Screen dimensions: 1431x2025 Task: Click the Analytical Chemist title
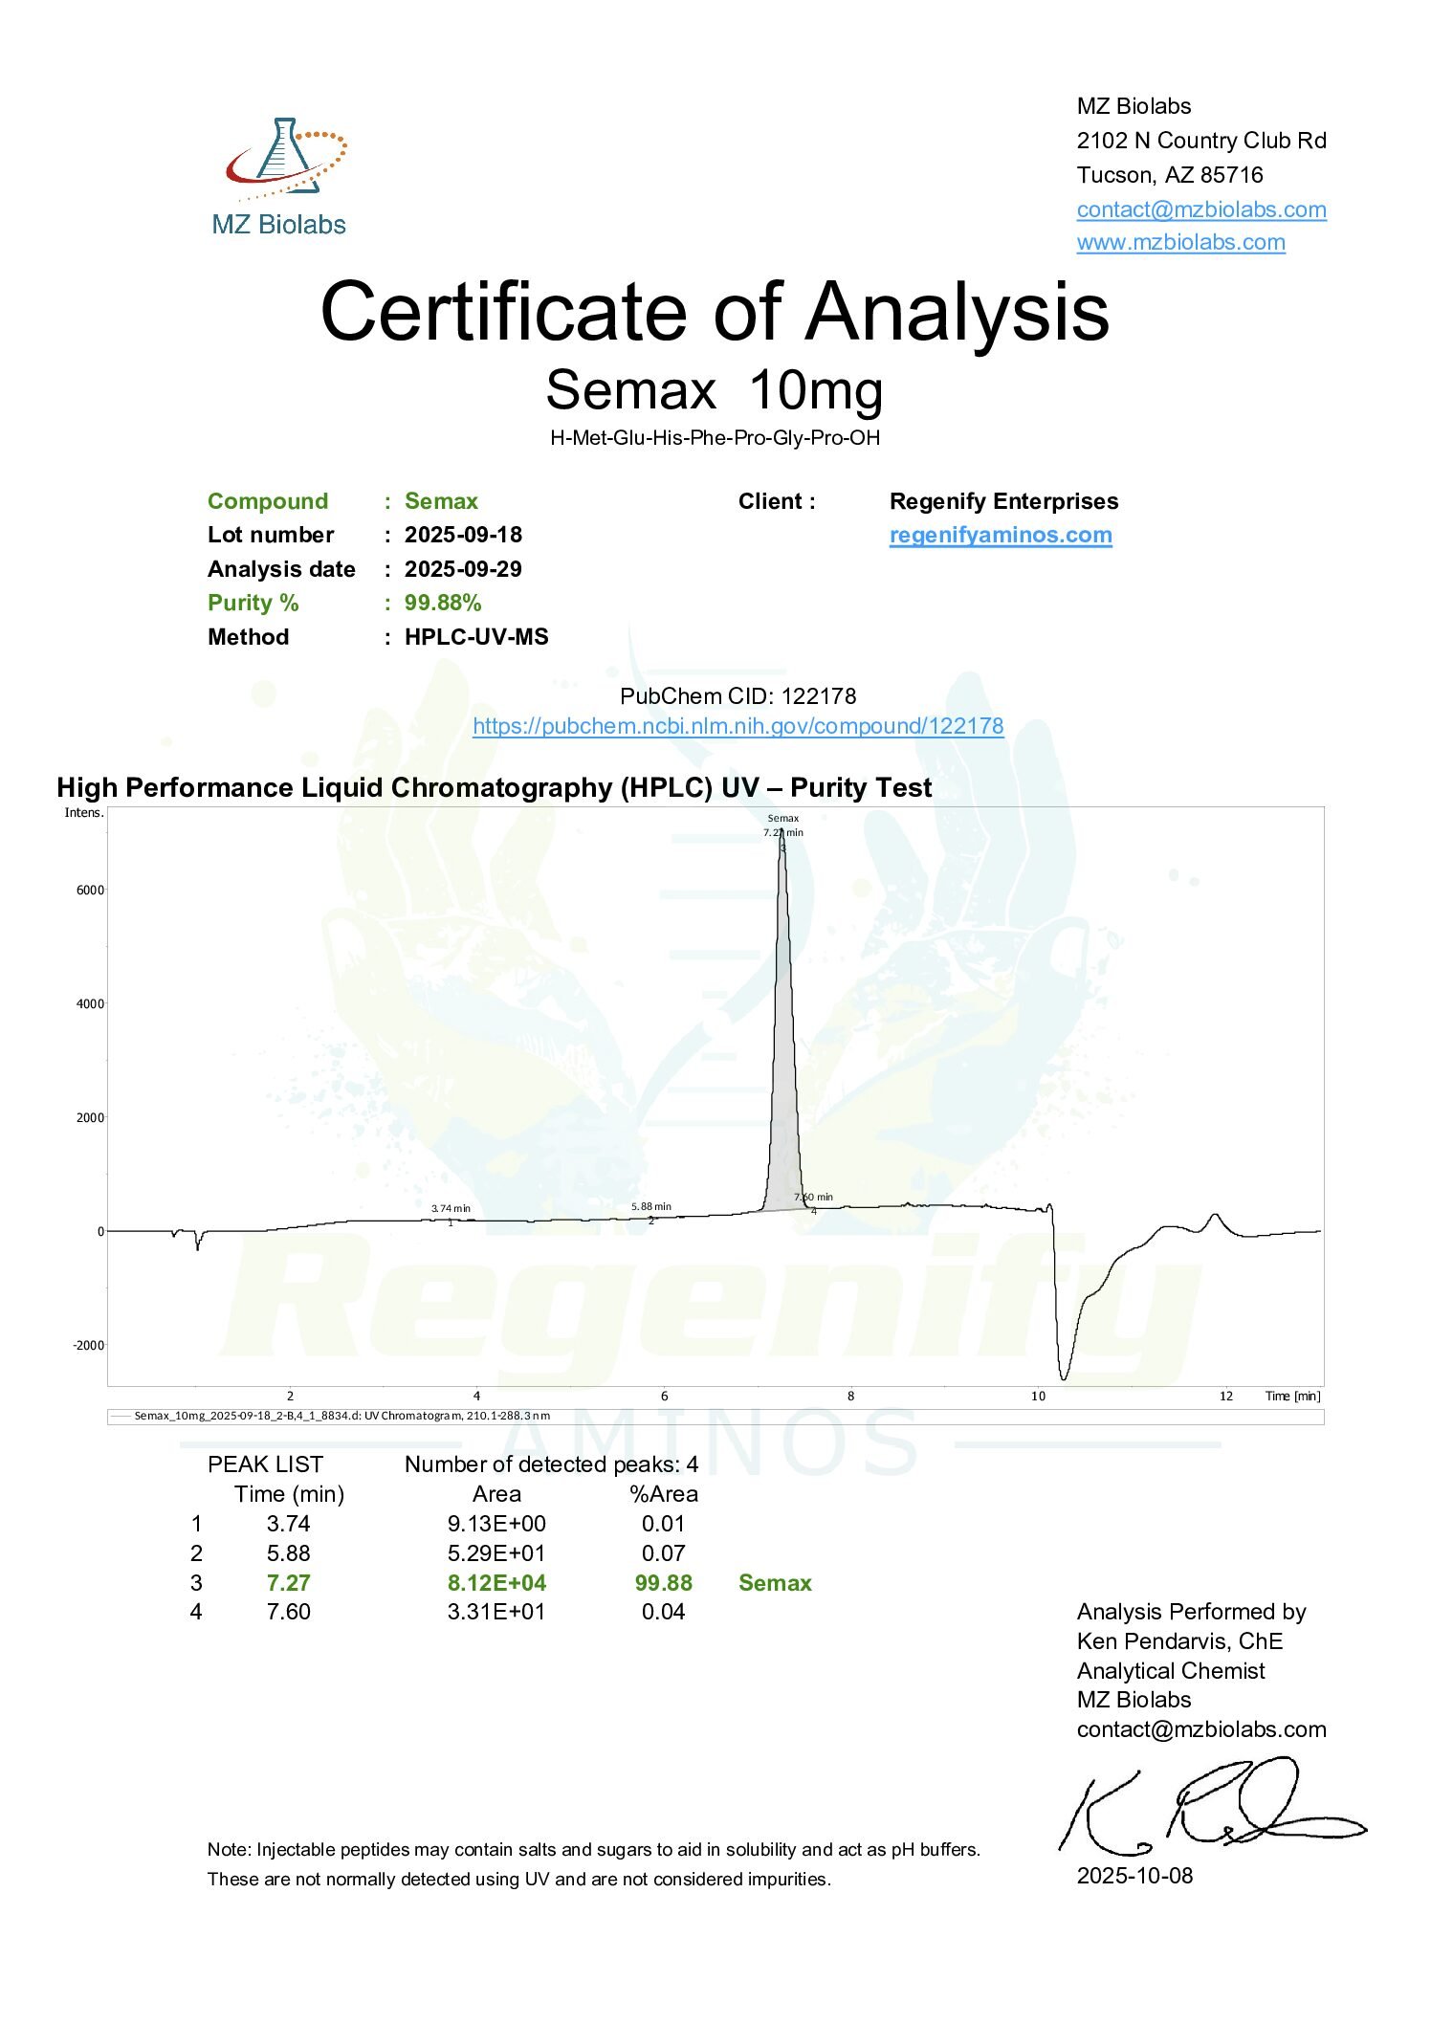(1171, 1671)
